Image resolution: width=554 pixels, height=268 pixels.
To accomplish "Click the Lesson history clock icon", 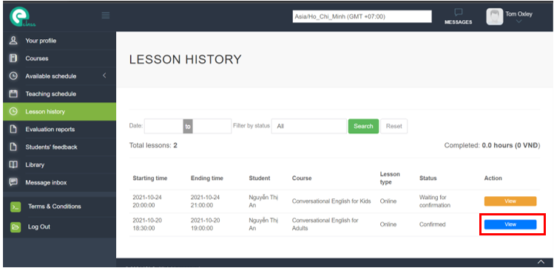I will (13, 111).
